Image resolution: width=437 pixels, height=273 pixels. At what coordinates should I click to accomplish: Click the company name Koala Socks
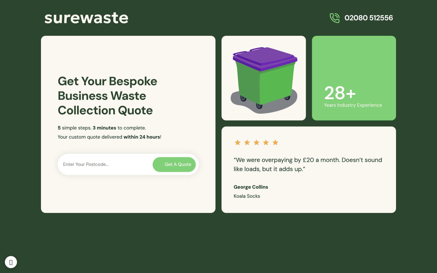[x=247, y=196]
